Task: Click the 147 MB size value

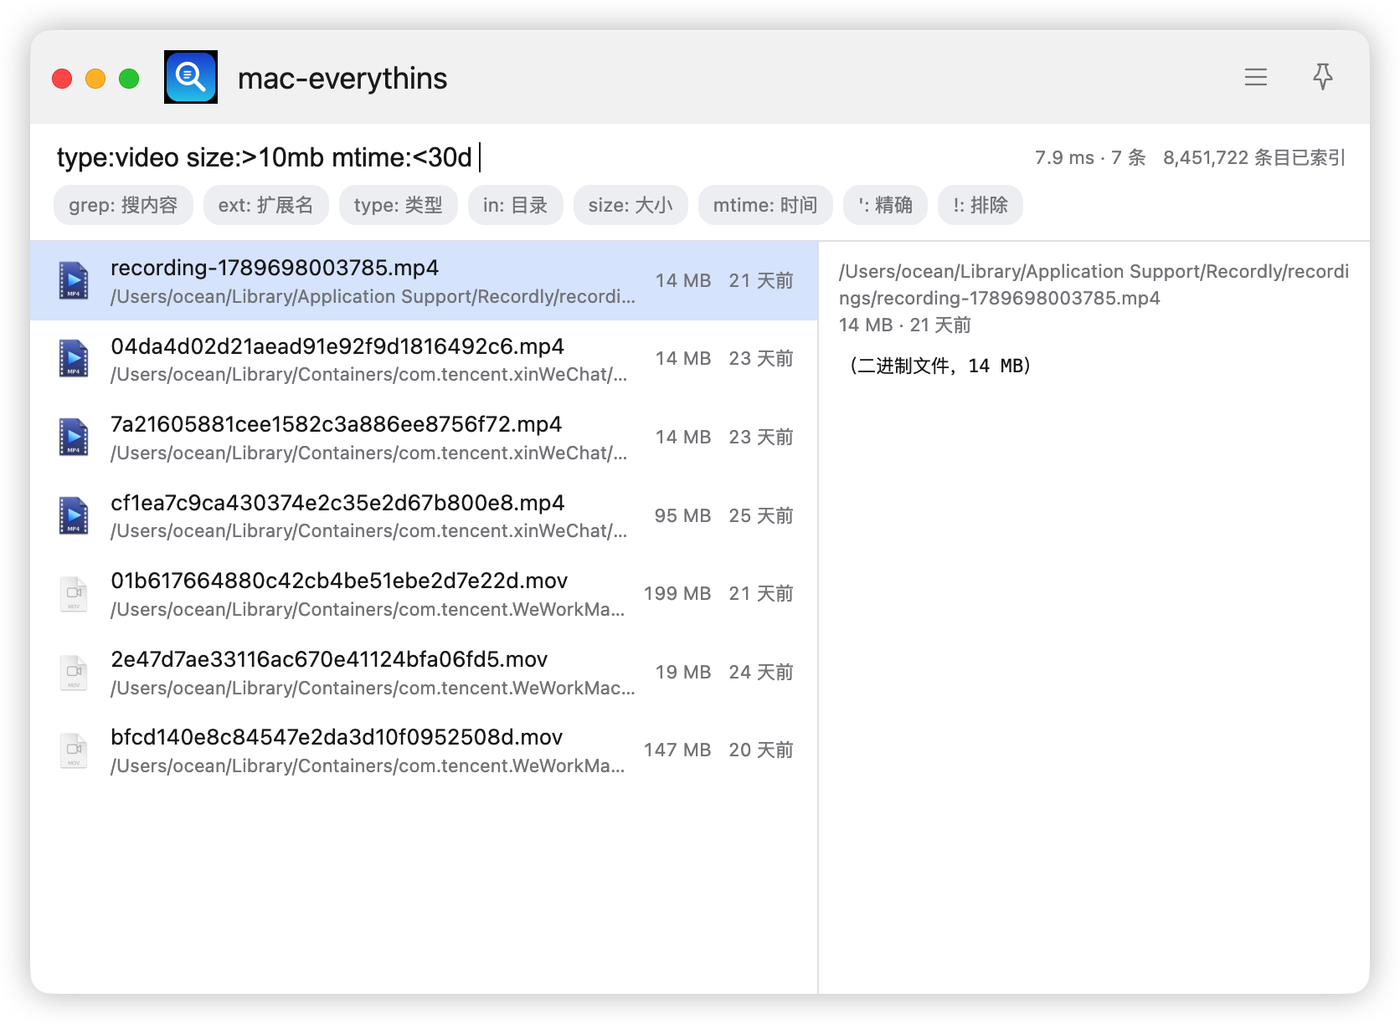Action: pos(677,750)
